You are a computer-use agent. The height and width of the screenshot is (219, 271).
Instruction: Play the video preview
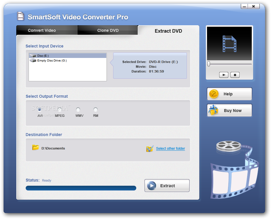224,75
